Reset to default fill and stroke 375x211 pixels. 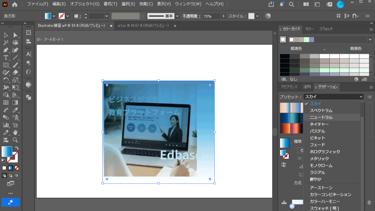[3, 160]
